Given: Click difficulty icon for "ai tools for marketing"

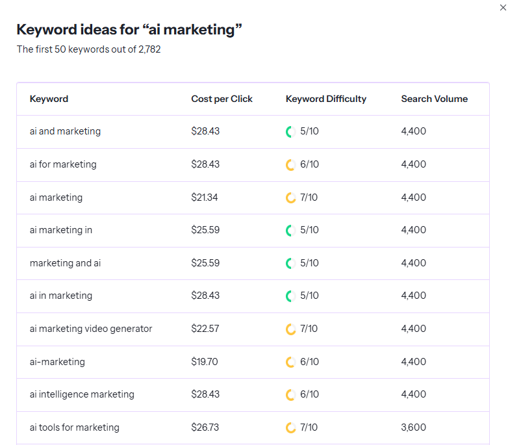Looking at the screenshot, I should click(x=290, y=427).
